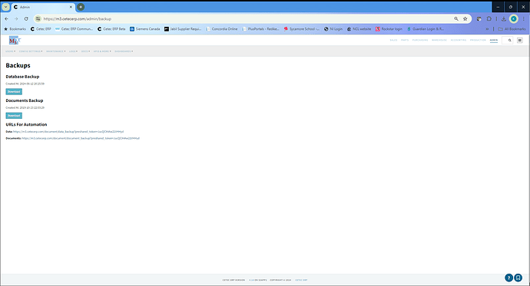
Task: Click the bookmark icon in the footer corner
Action: 518,278
